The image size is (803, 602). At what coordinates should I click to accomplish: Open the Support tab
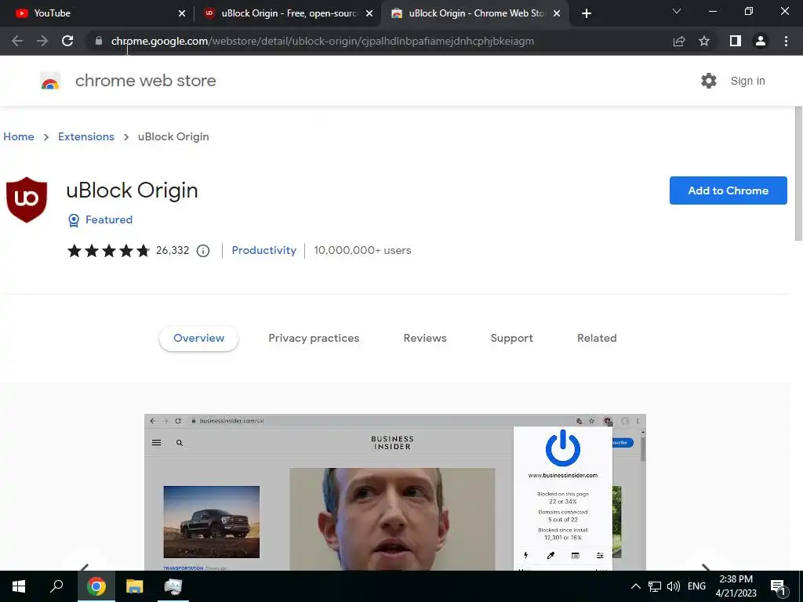point(511,338)
